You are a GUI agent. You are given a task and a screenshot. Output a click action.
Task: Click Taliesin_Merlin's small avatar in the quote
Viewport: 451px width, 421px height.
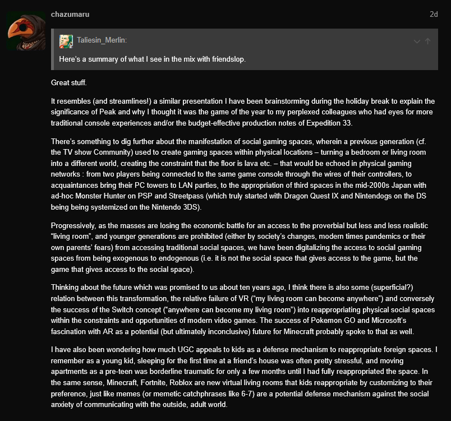tap(66, 40)
